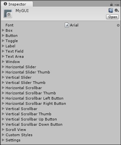Click the MyGUI skin asset thumbnail icon
Image resolution: width=121 pixels, height=145 pixels.
point(8,14)
